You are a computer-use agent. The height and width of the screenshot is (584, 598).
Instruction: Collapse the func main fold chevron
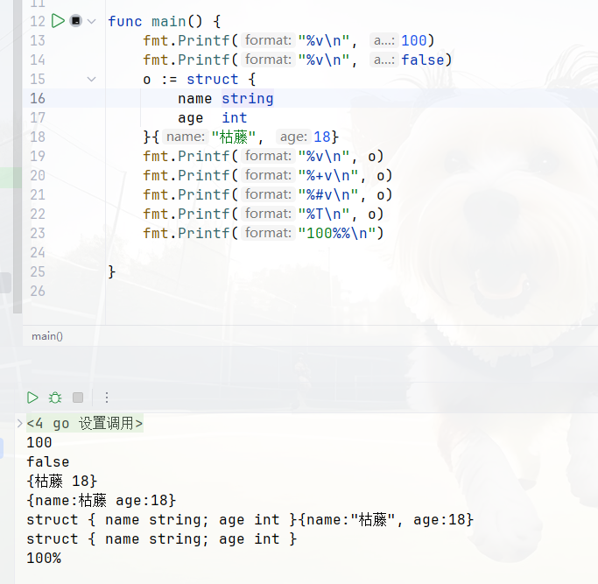pos(92,21)
